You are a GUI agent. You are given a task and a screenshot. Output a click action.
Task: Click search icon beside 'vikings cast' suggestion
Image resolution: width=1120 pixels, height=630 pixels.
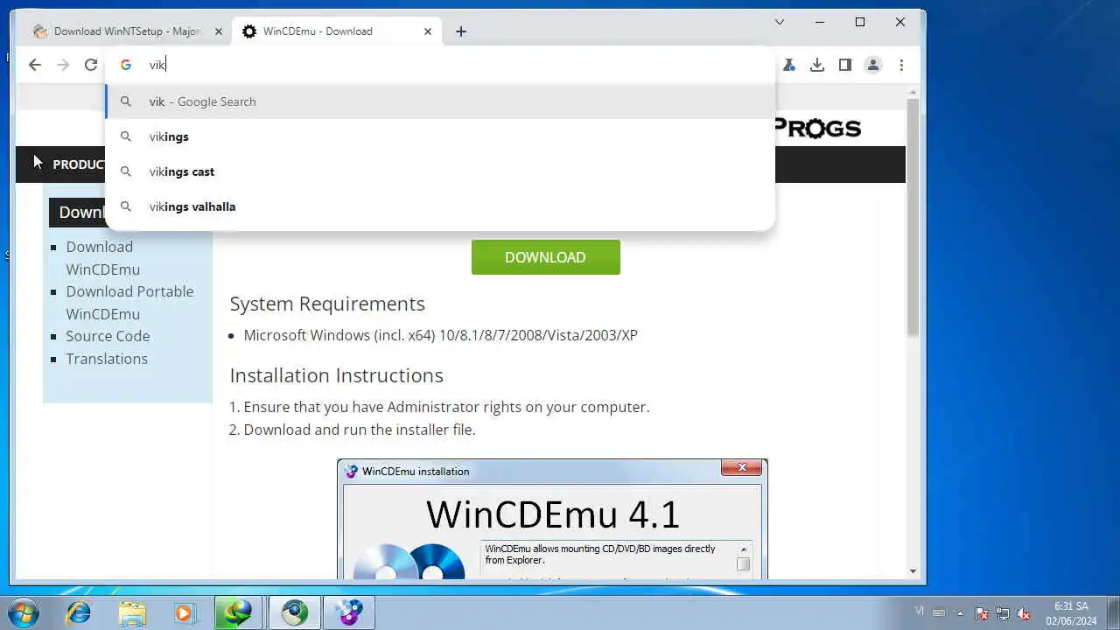[x=126, y=171]
